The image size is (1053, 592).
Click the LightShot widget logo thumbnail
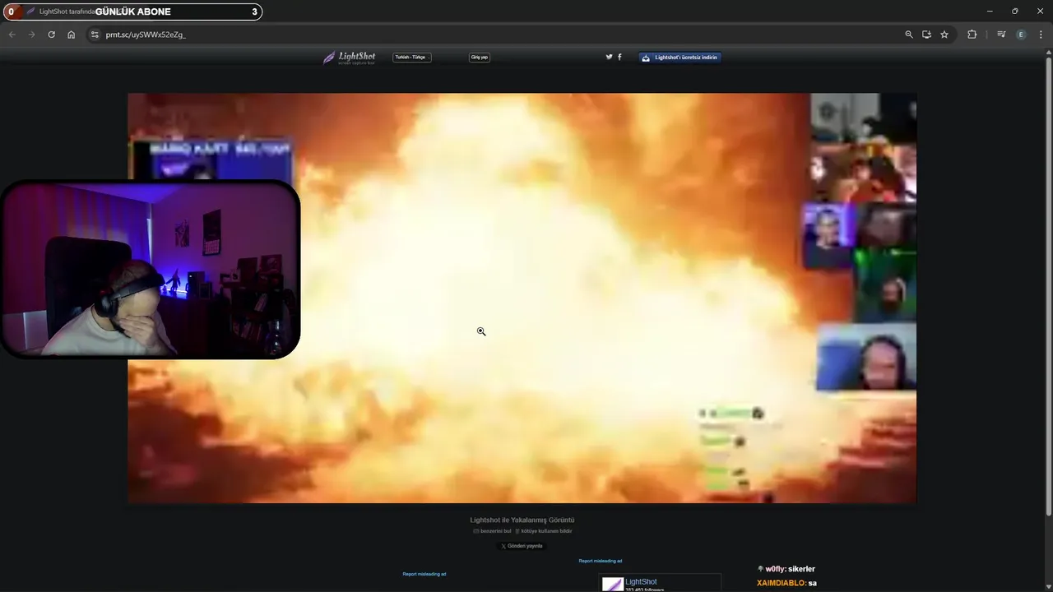coord(613,585)
